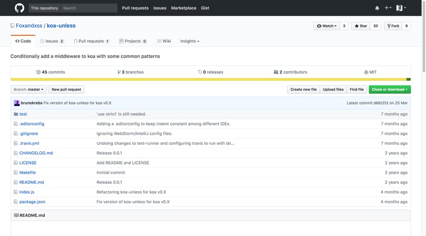View the 6 forks count
The height and width of the screenshot is (236, 426).
[x=406, y=26]
